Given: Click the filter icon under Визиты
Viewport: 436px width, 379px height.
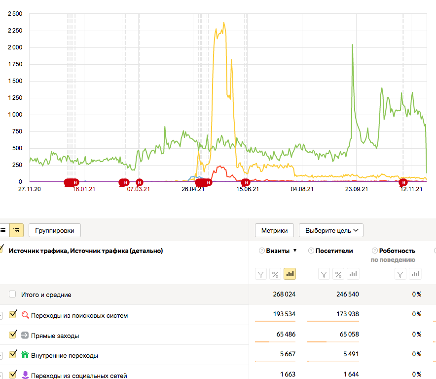Looking at the screenshot, I should coord(261,274).
